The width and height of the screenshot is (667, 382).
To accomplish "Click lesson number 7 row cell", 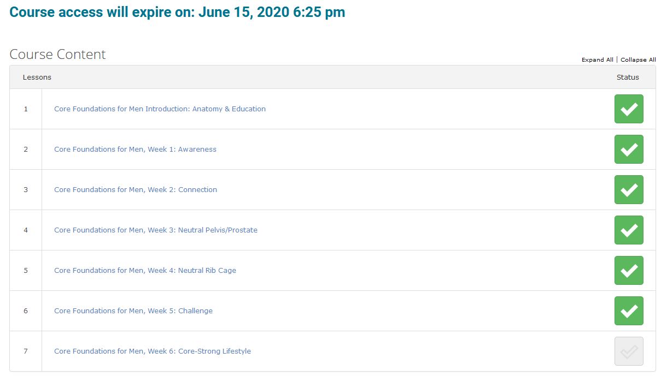I will pyautogui.click(x=26, y=351).
